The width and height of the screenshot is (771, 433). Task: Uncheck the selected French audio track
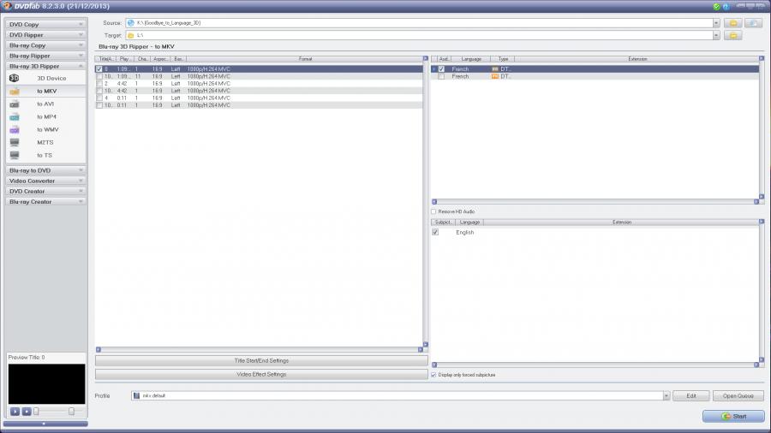tap(441, 69)
